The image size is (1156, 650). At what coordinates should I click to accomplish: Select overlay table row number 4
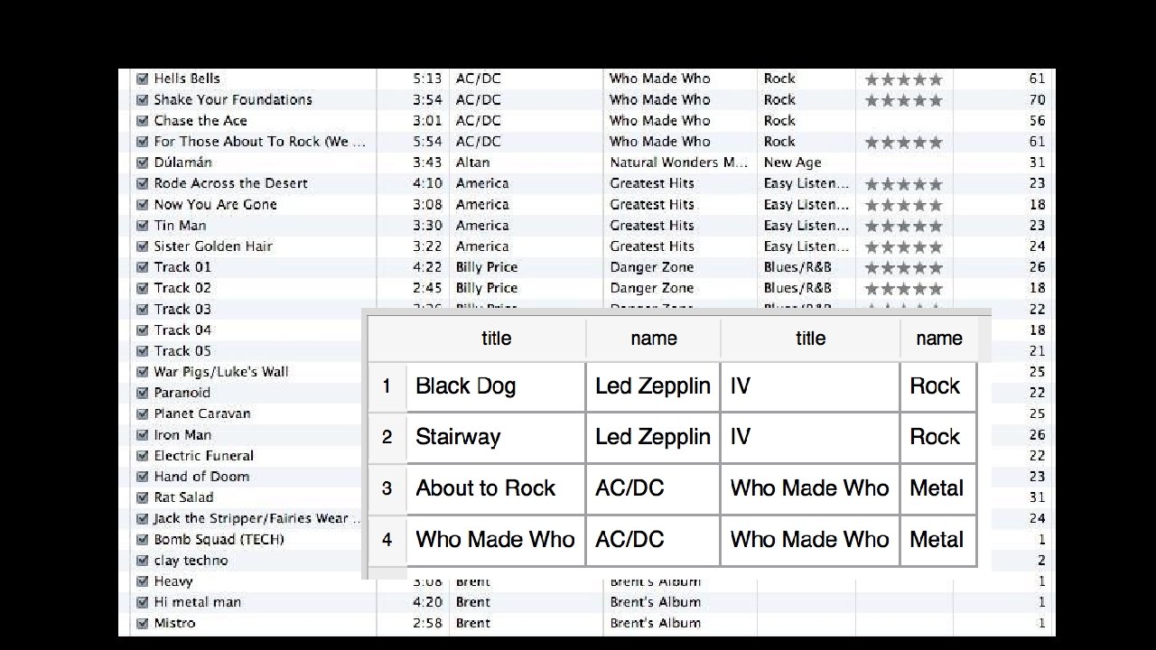tap(387, 540)
